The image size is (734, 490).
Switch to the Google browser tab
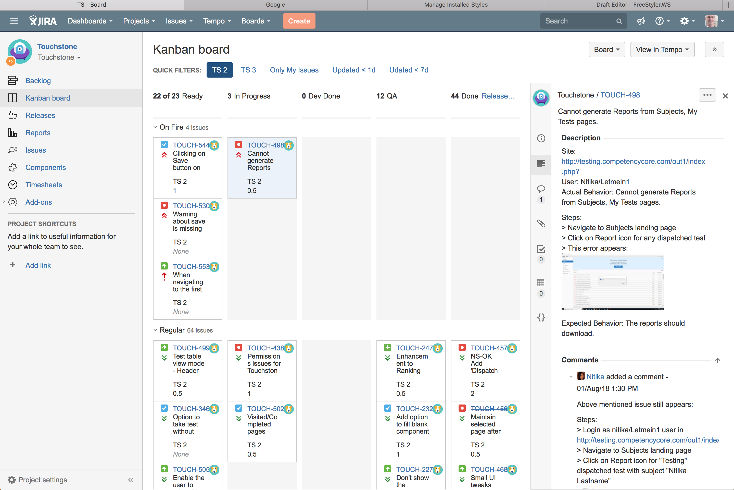click(275, 5)
